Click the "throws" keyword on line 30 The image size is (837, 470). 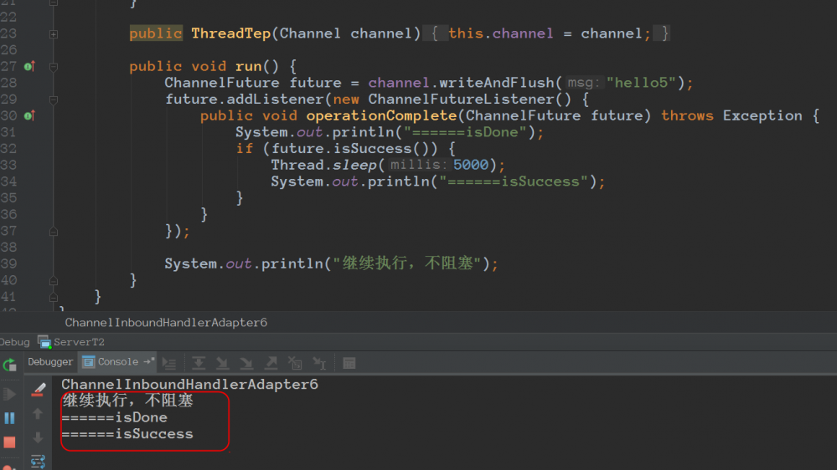click(x=687, y=115)
